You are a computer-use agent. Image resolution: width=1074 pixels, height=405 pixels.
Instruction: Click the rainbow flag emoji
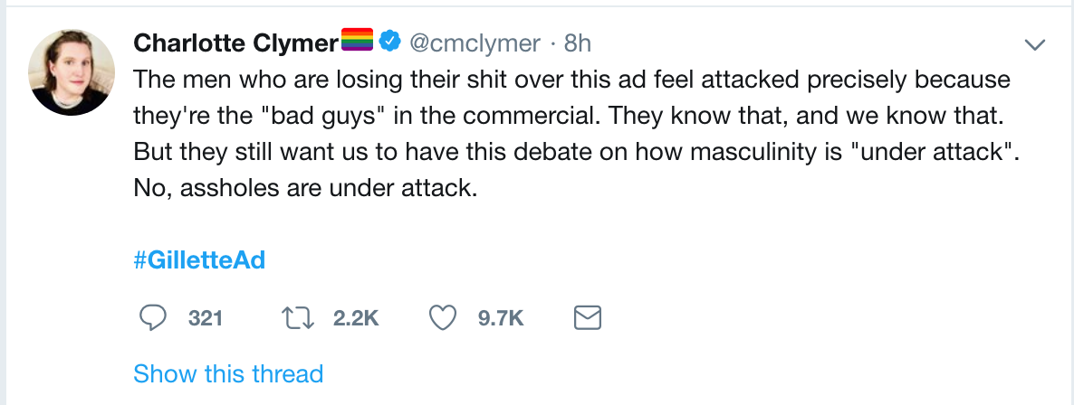coord(357,42)
